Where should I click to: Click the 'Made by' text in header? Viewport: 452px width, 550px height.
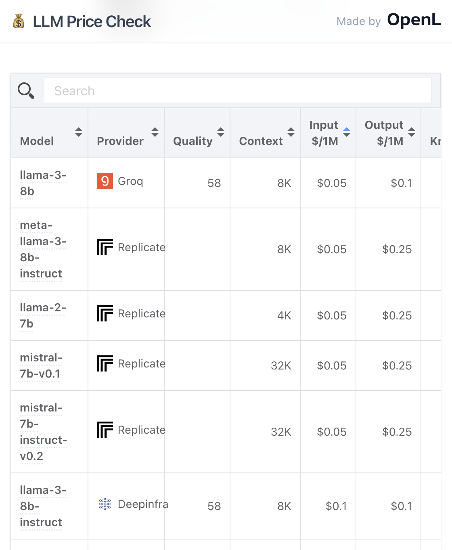click(359, 21)
